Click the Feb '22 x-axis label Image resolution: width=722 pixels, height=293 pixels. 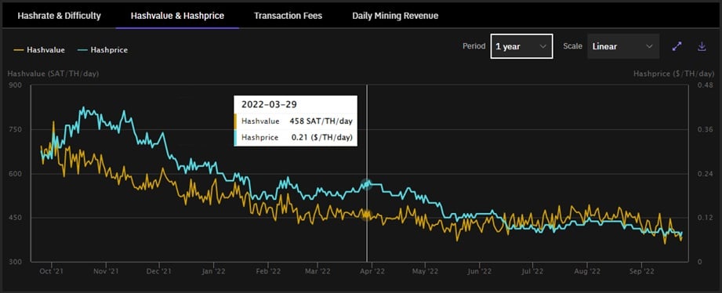pos(268,271)
